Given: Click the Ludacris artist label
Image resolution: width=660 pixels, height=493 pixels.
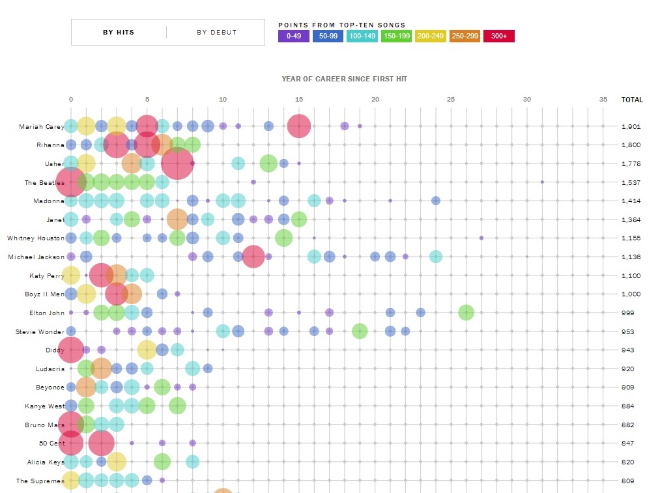Looking at the screenshot, I should pyautogui.click(x=50, y=369).
